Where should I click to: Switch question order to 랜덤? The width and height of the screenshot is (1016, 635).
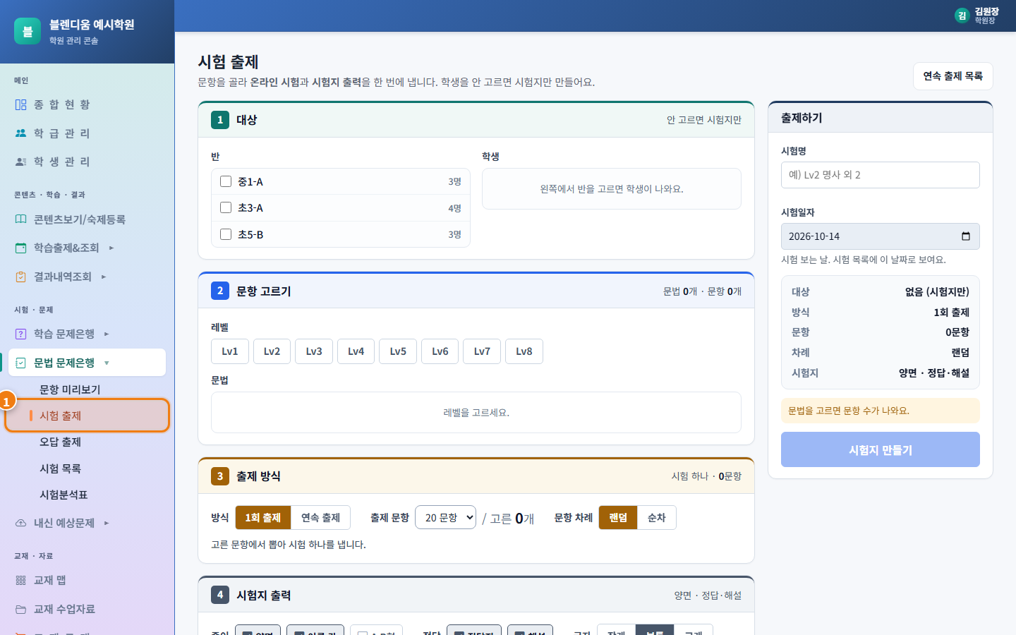coord(618,518)
